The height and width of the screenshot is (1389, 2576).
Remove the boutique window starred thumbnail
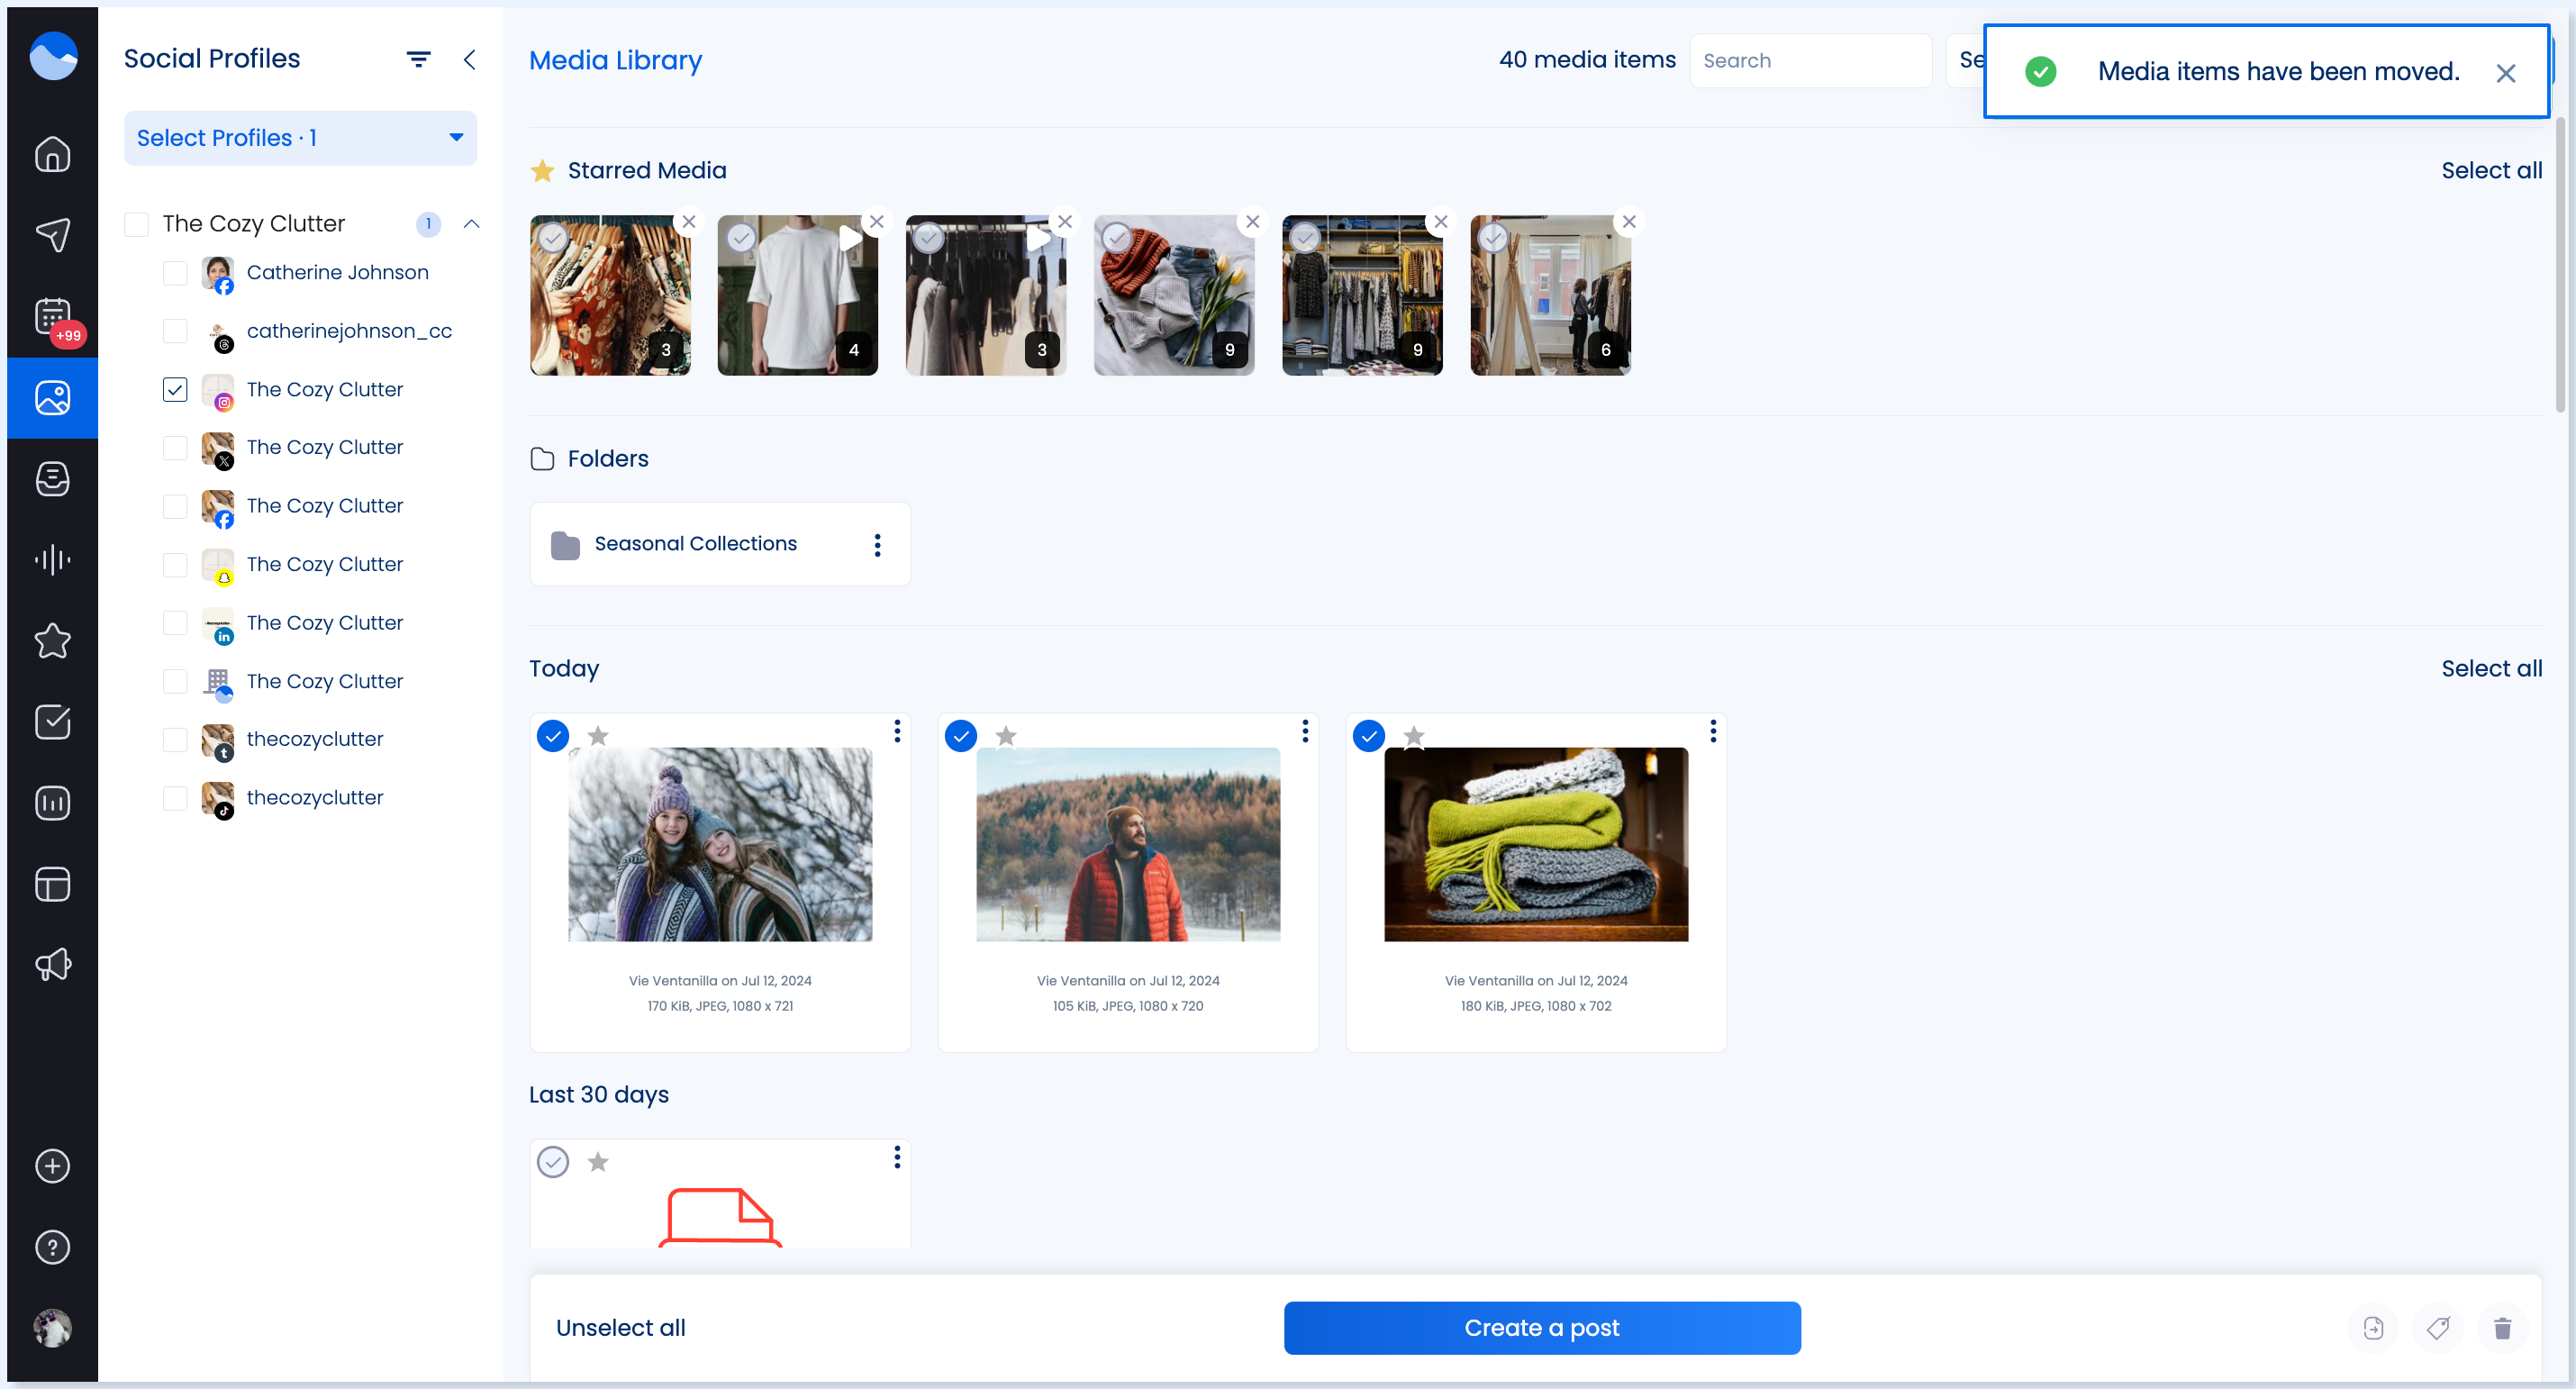point(1629,221)
